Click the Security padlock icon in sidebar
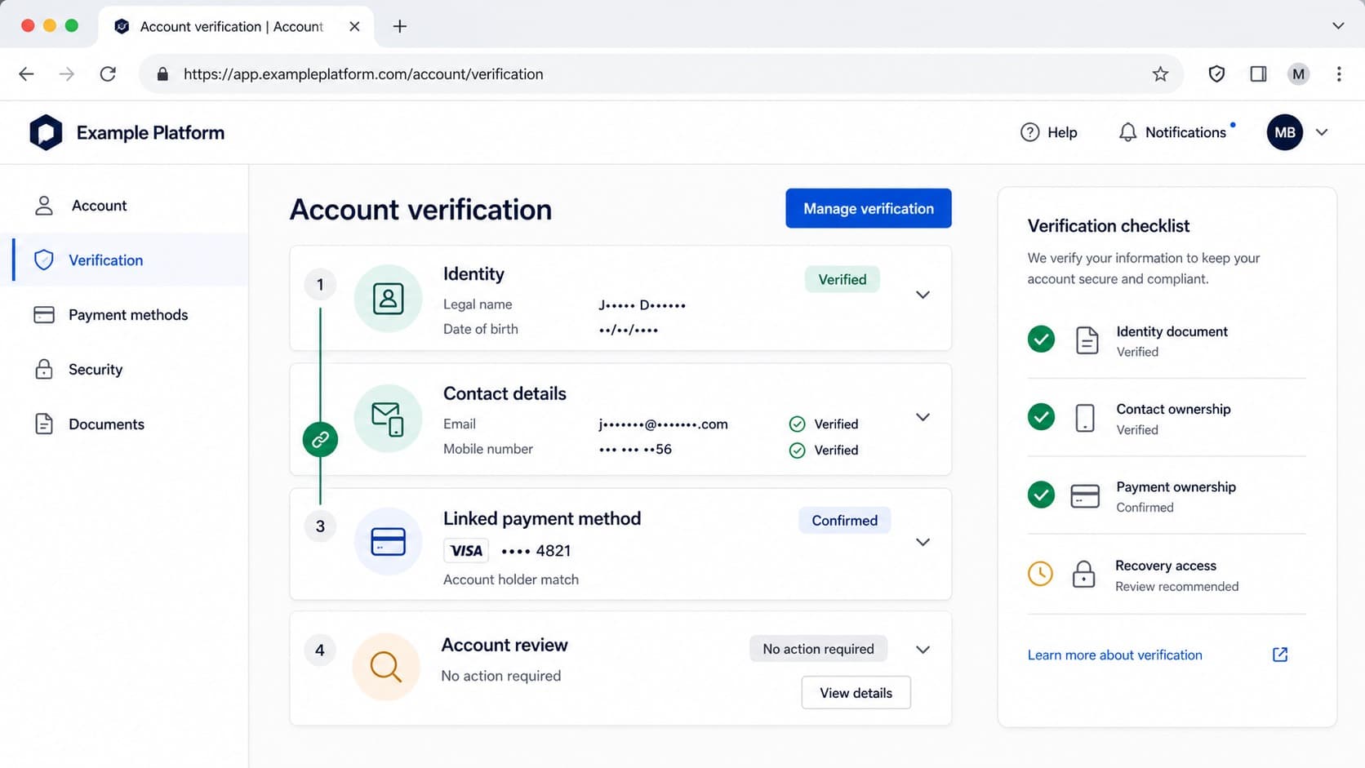This screenshot has height=768, width=1365. coord(44,369)
